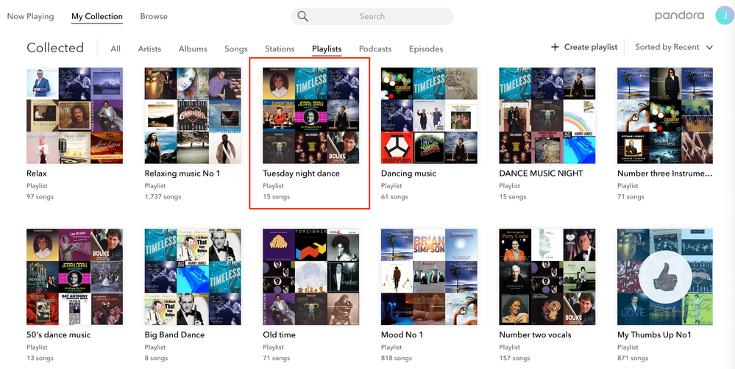This screenshot has width=735, height=369.
Task: Switch to the Now Playing tab
Action: tap(30, 16)
